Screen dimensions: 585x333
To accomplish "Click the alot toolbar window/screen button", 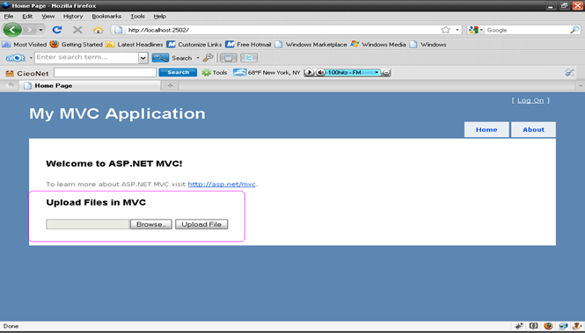I will [229, 58].
